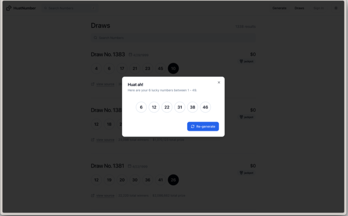
Task: Click the calendar icon beside 4/22/1999
Action: coord(129,166)
